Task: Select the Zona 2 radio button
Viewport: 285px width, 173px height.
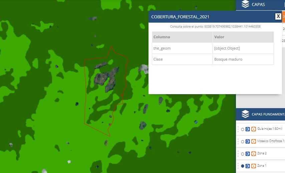Action: click(x=243, y=154)
